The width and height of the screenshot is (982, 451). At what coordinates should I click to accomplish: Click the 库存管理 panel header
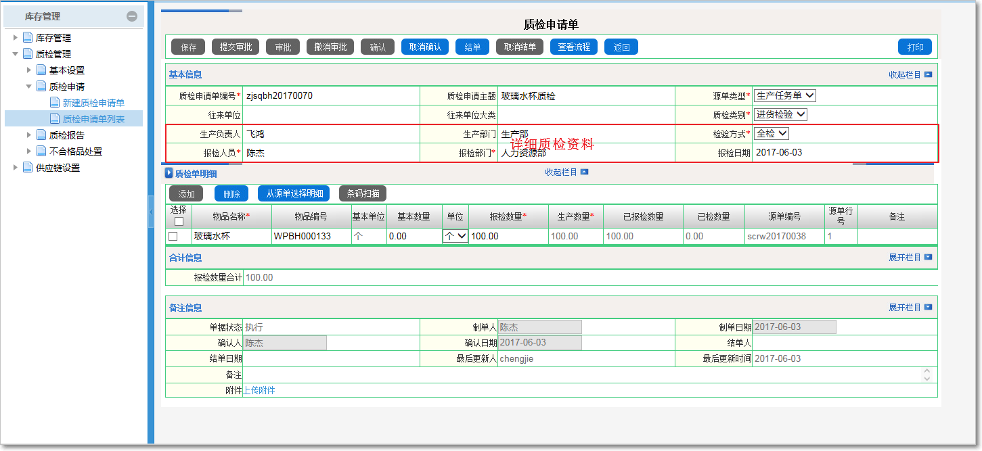[x=41, y=15]
